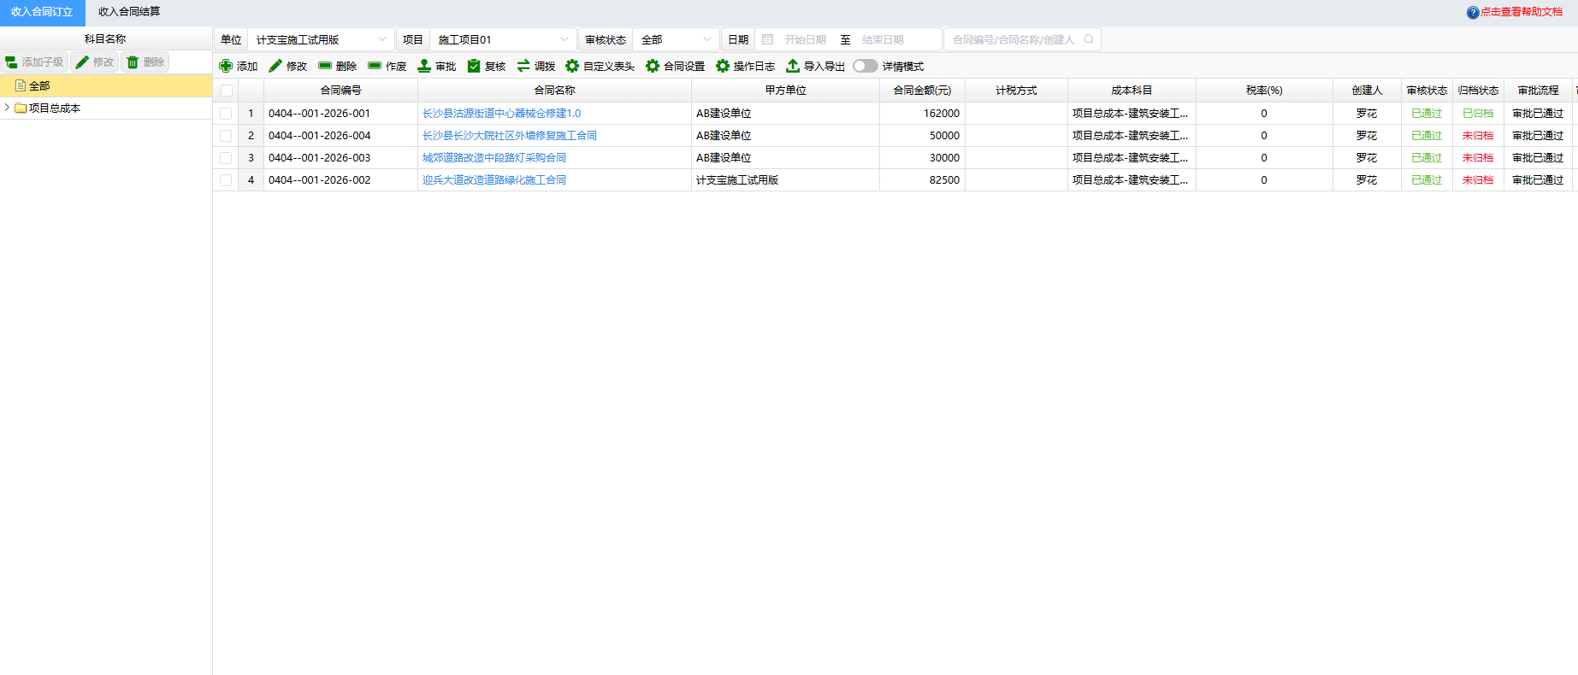Click the blue help question-mark icon

[1473, 12]
